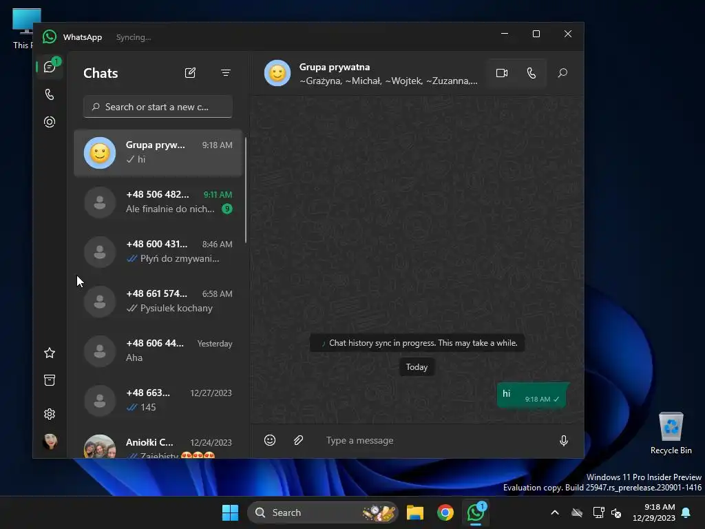Image resolution: width=705 pixels, height=529 pixels.
Task: Click the Today date label
Action: click(417, 367)
